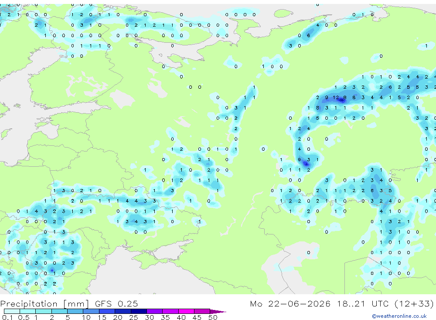Click the 1–2 mm legend swatch

point(44,311)
